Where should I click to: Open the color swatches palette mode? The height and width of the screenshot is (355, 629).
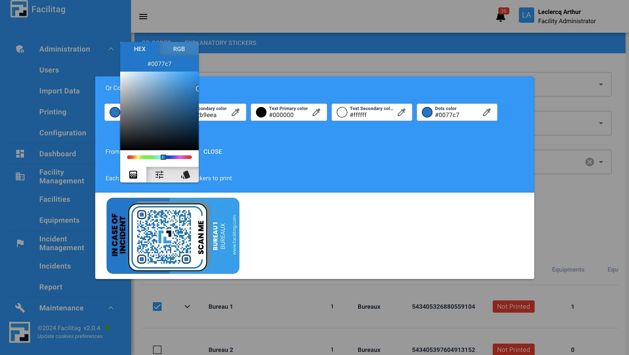pyautogui.click(x=185, y=175)
